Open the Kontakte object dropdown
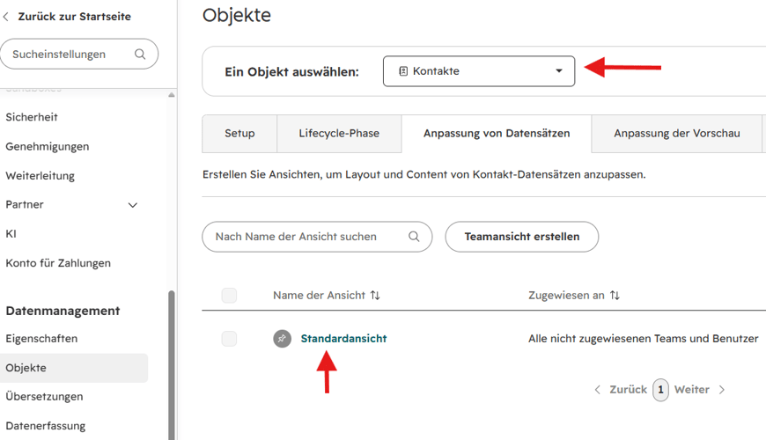The image size is (766, 440). point(479,71)
